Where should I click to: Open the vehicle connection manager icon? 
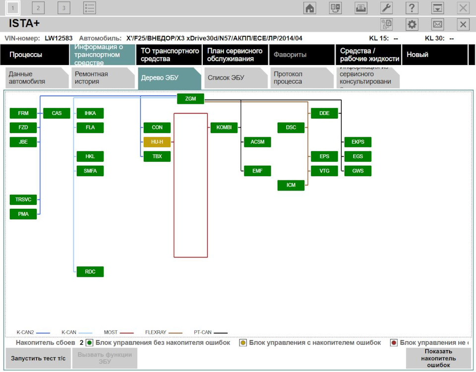(x=335, y=8)
